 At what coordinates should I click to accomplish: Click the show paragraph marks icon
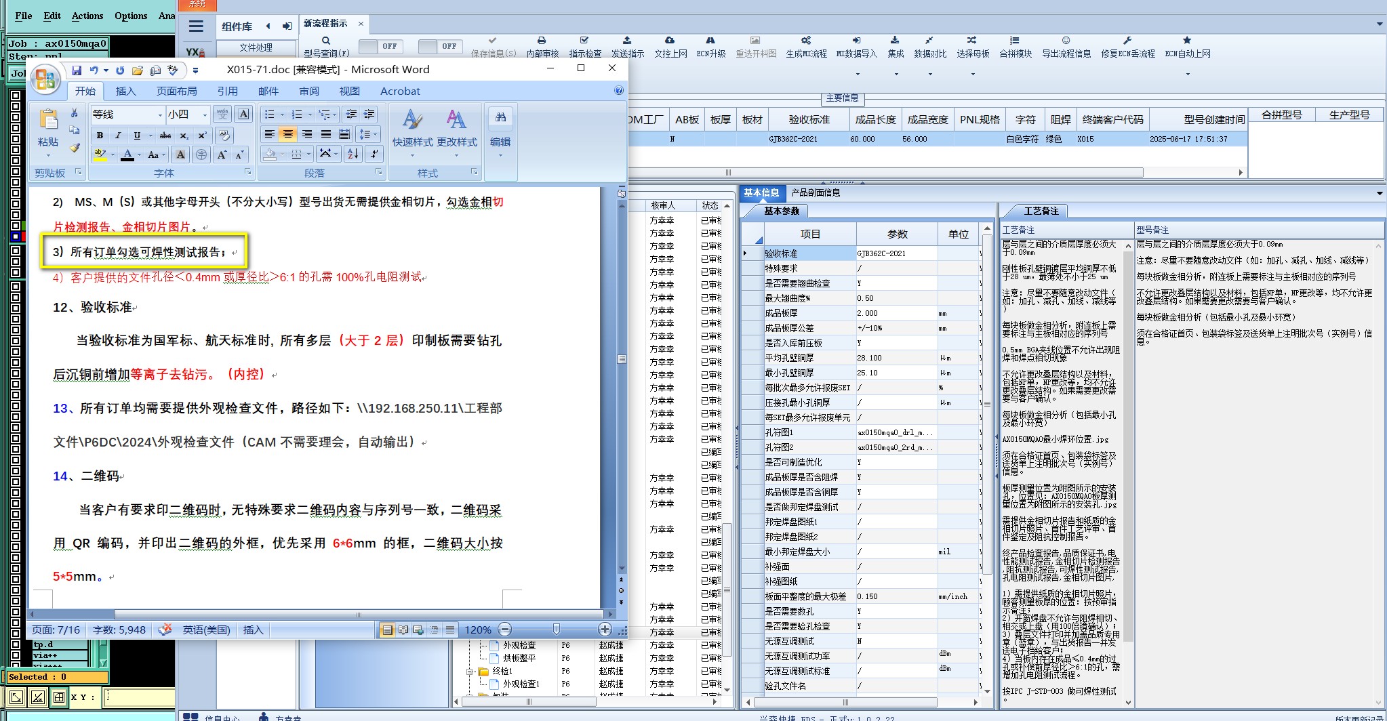(x=374, y=154)
